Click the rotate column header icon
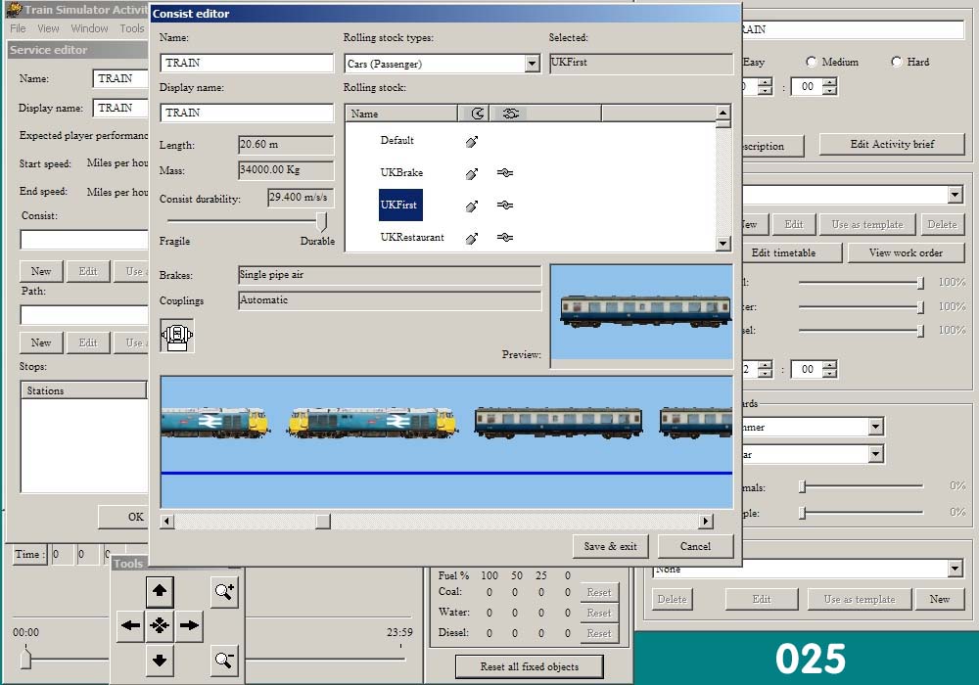The width and height of the screenshot is (979, 685). click(477, 114)
